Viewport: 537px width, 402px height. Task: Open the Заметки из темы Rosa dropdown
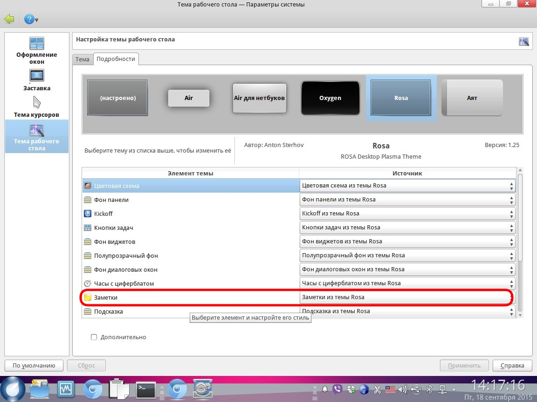point(407,297)
